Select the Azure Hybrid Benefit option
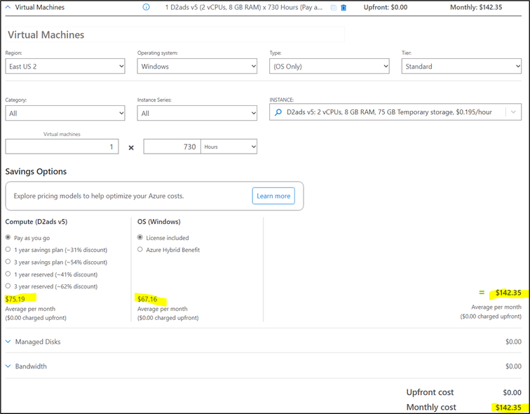The height and width of the screenshot is (414, 530). coord(140,249)
